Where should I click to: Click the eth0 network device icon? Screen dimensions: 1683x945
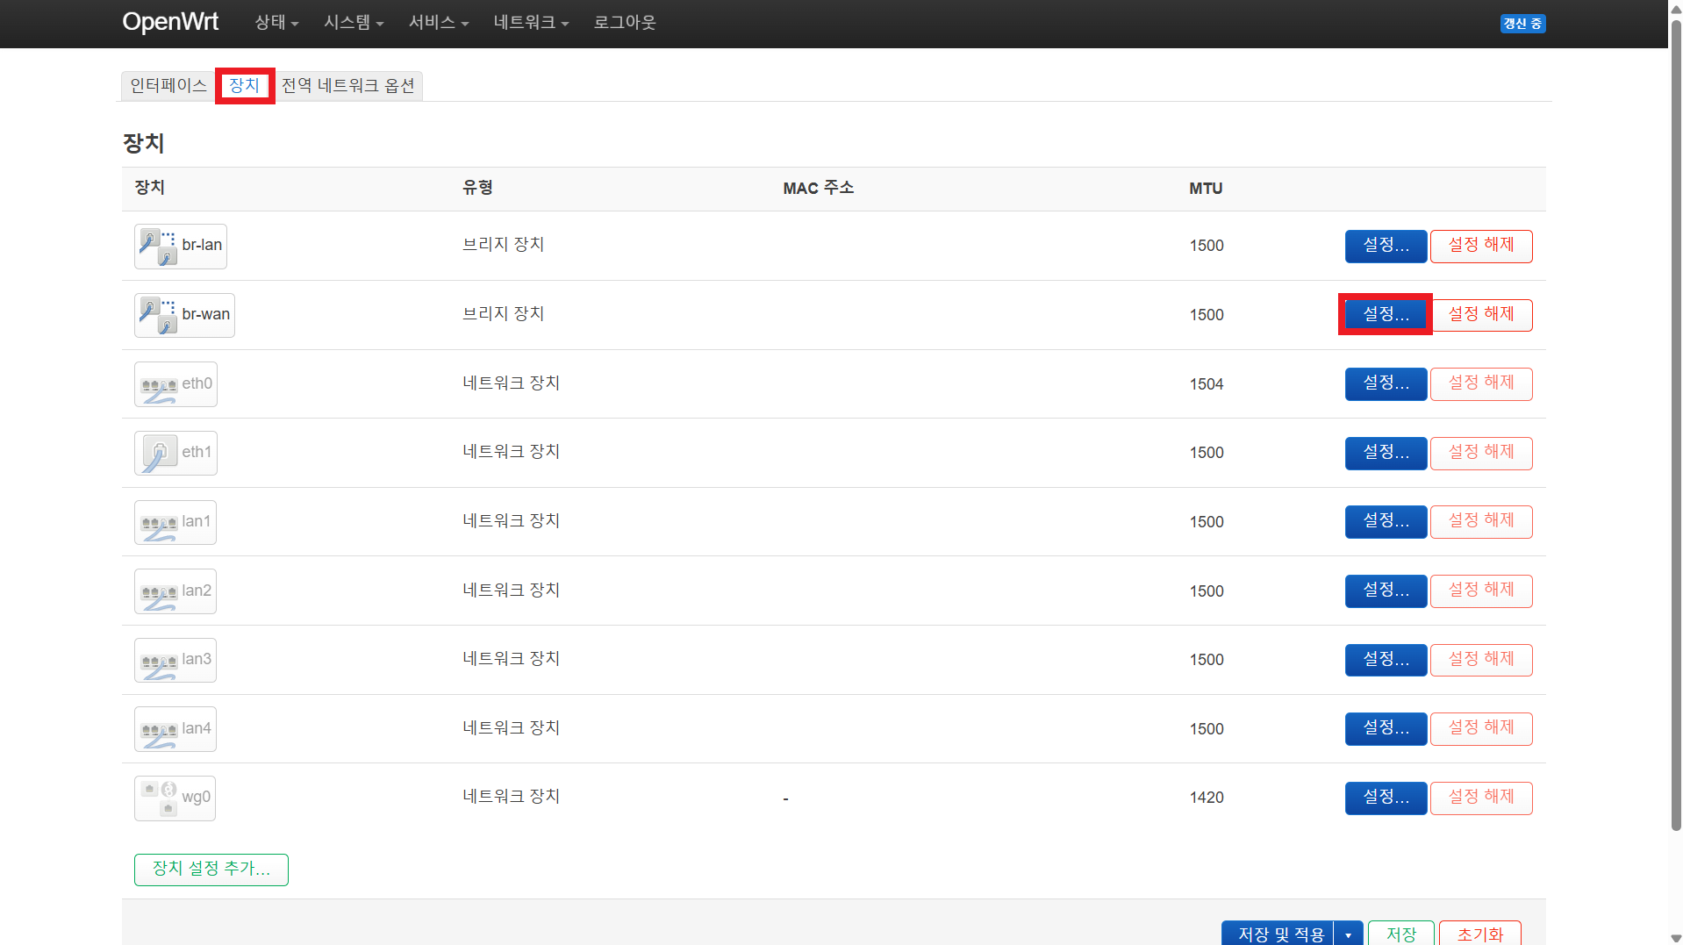(x=159, y=385)
